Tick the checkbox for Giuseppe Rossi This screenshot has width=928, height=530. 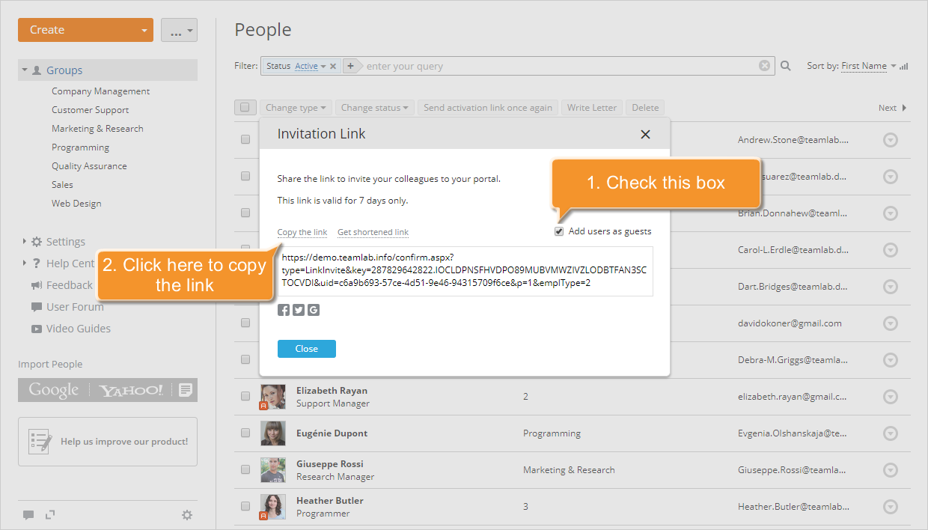[245, 469]
